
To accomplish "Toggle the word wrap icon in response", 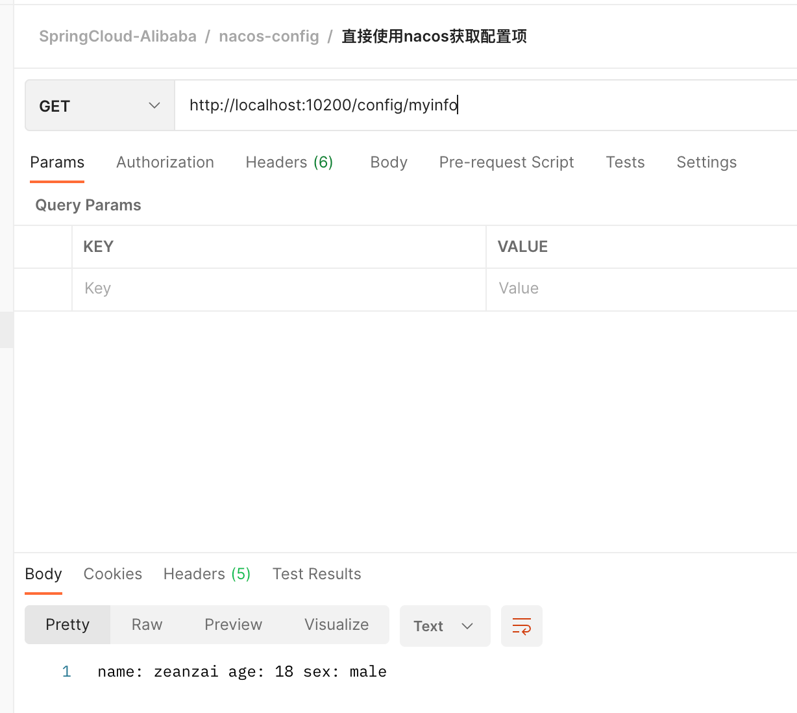I will point(521,626).
